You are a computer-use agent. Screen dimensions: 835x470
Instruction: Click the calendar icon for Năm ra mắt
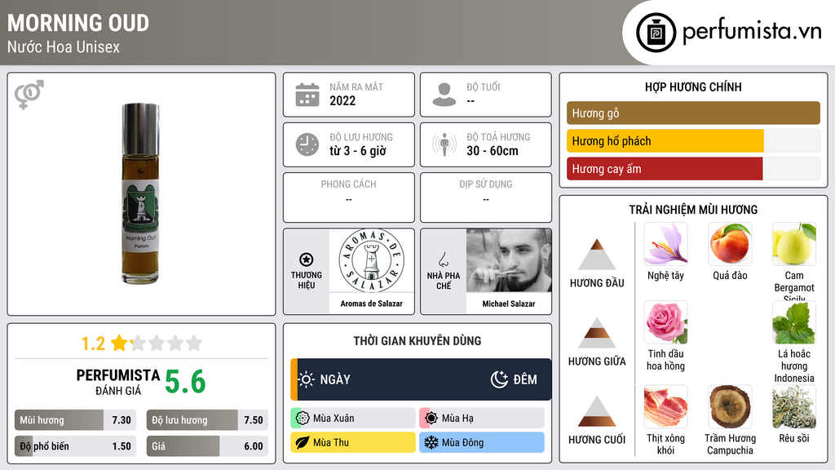307,95
